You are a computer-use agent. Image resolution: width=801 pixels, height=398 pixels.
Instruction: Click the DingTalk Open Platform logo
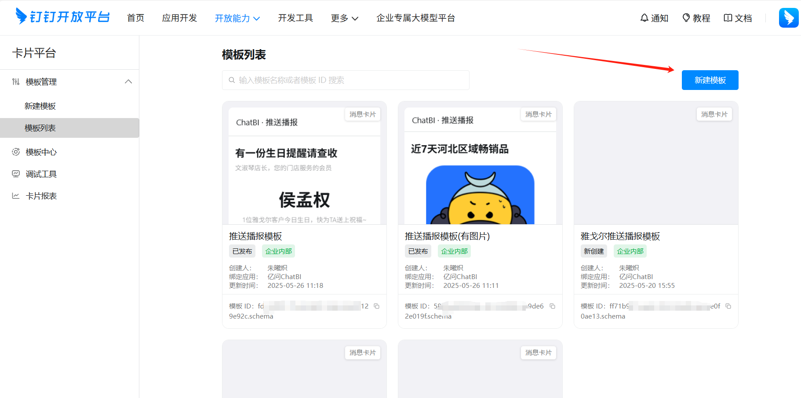click(x=62, y=17)
